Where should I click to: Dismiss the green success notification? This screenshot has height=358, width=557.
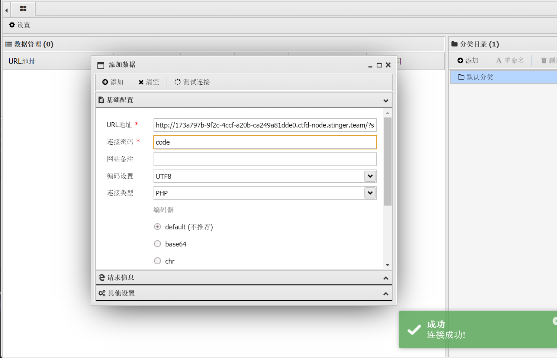(x=554, y=321)
